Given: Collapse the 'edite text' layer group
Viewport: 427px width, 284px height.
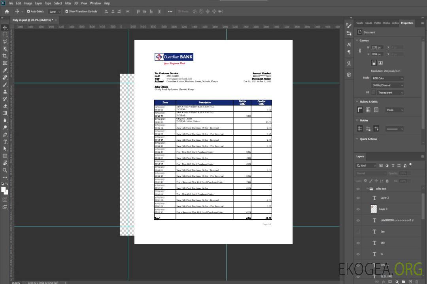Looking at the screenshot, I should tap(367, 189).
